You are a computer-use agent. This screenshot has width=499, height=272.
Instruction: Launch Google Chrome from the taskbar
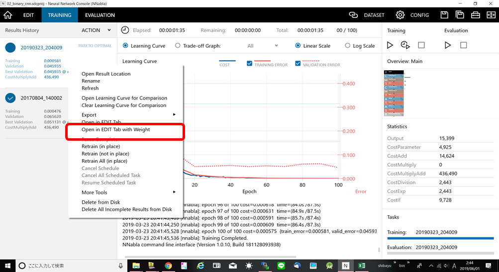click(168, 266)
